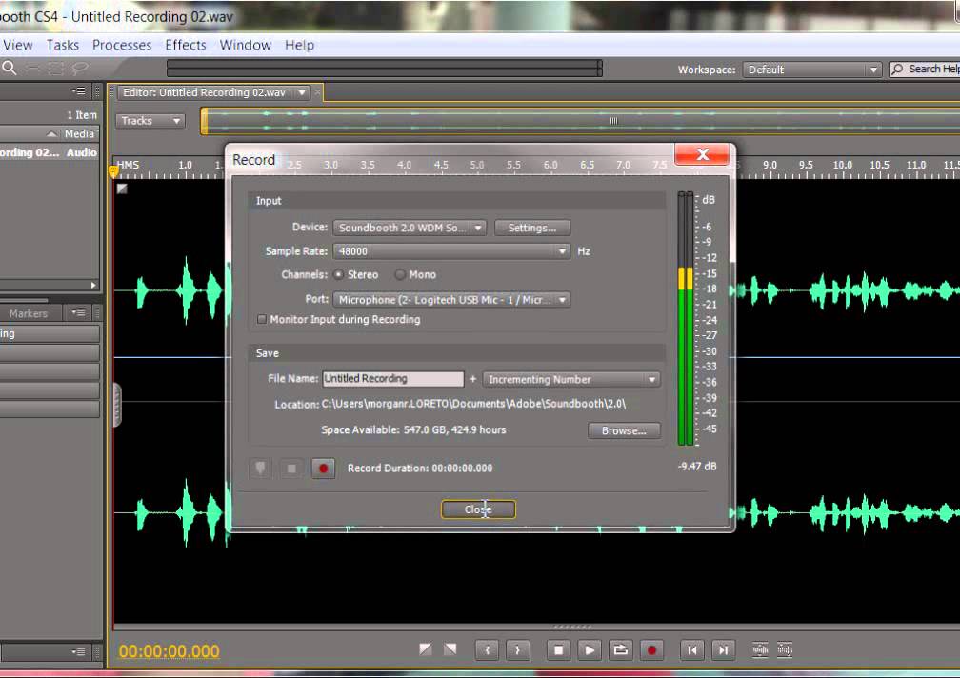
Task: Select the Stereo channels radio button
Action: click(x=340, y=274)
